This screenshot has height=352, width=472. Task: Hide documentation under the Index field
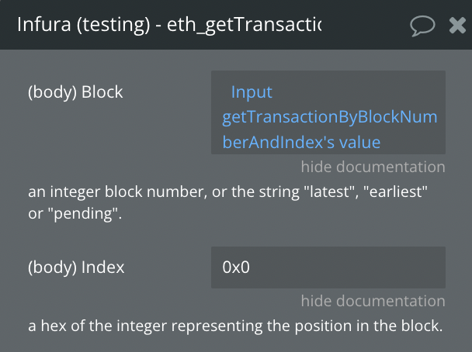click(x=373, y=301)
